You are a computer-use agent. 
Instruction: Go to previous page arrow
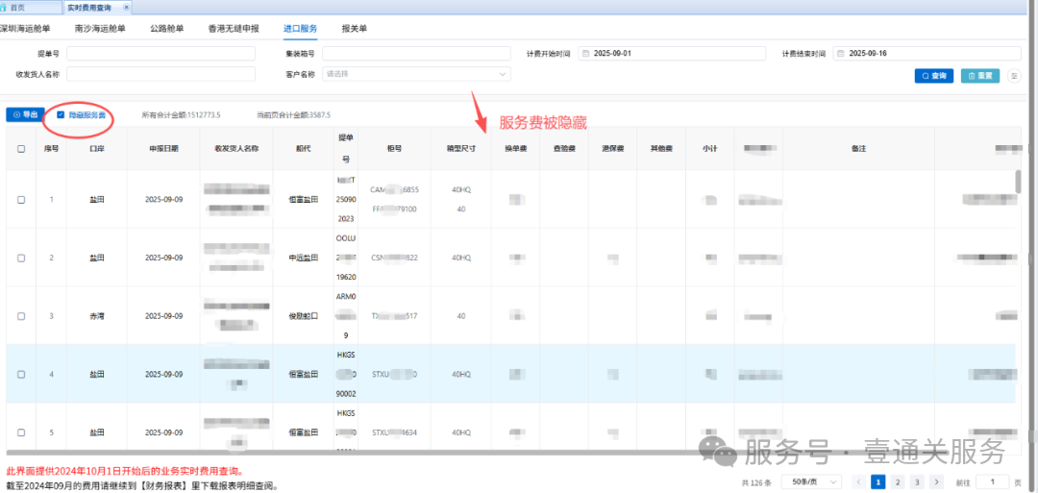(858, 481)
